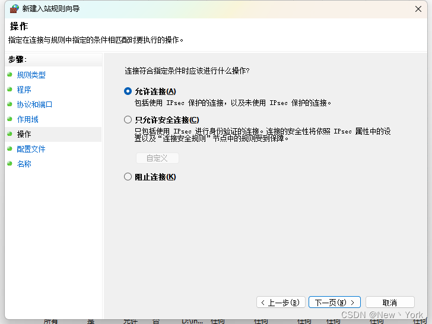Click the 下一页(N) button
Screen dimensions: 432x324
335,302
